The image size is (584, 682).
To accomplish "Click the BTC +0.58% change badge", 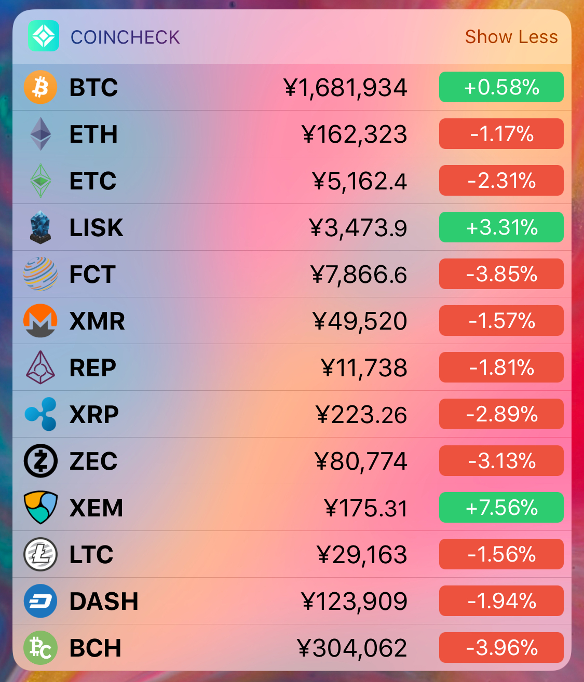I will tap(501, 87).
